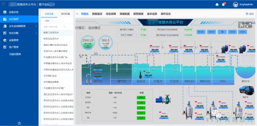This screenshot has height=126, width=257.
Task: Click 设备总览 sidebar icon
Action: point(5,12)
